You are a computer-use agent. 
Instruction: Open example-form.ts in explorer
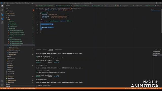pos(13,25)
